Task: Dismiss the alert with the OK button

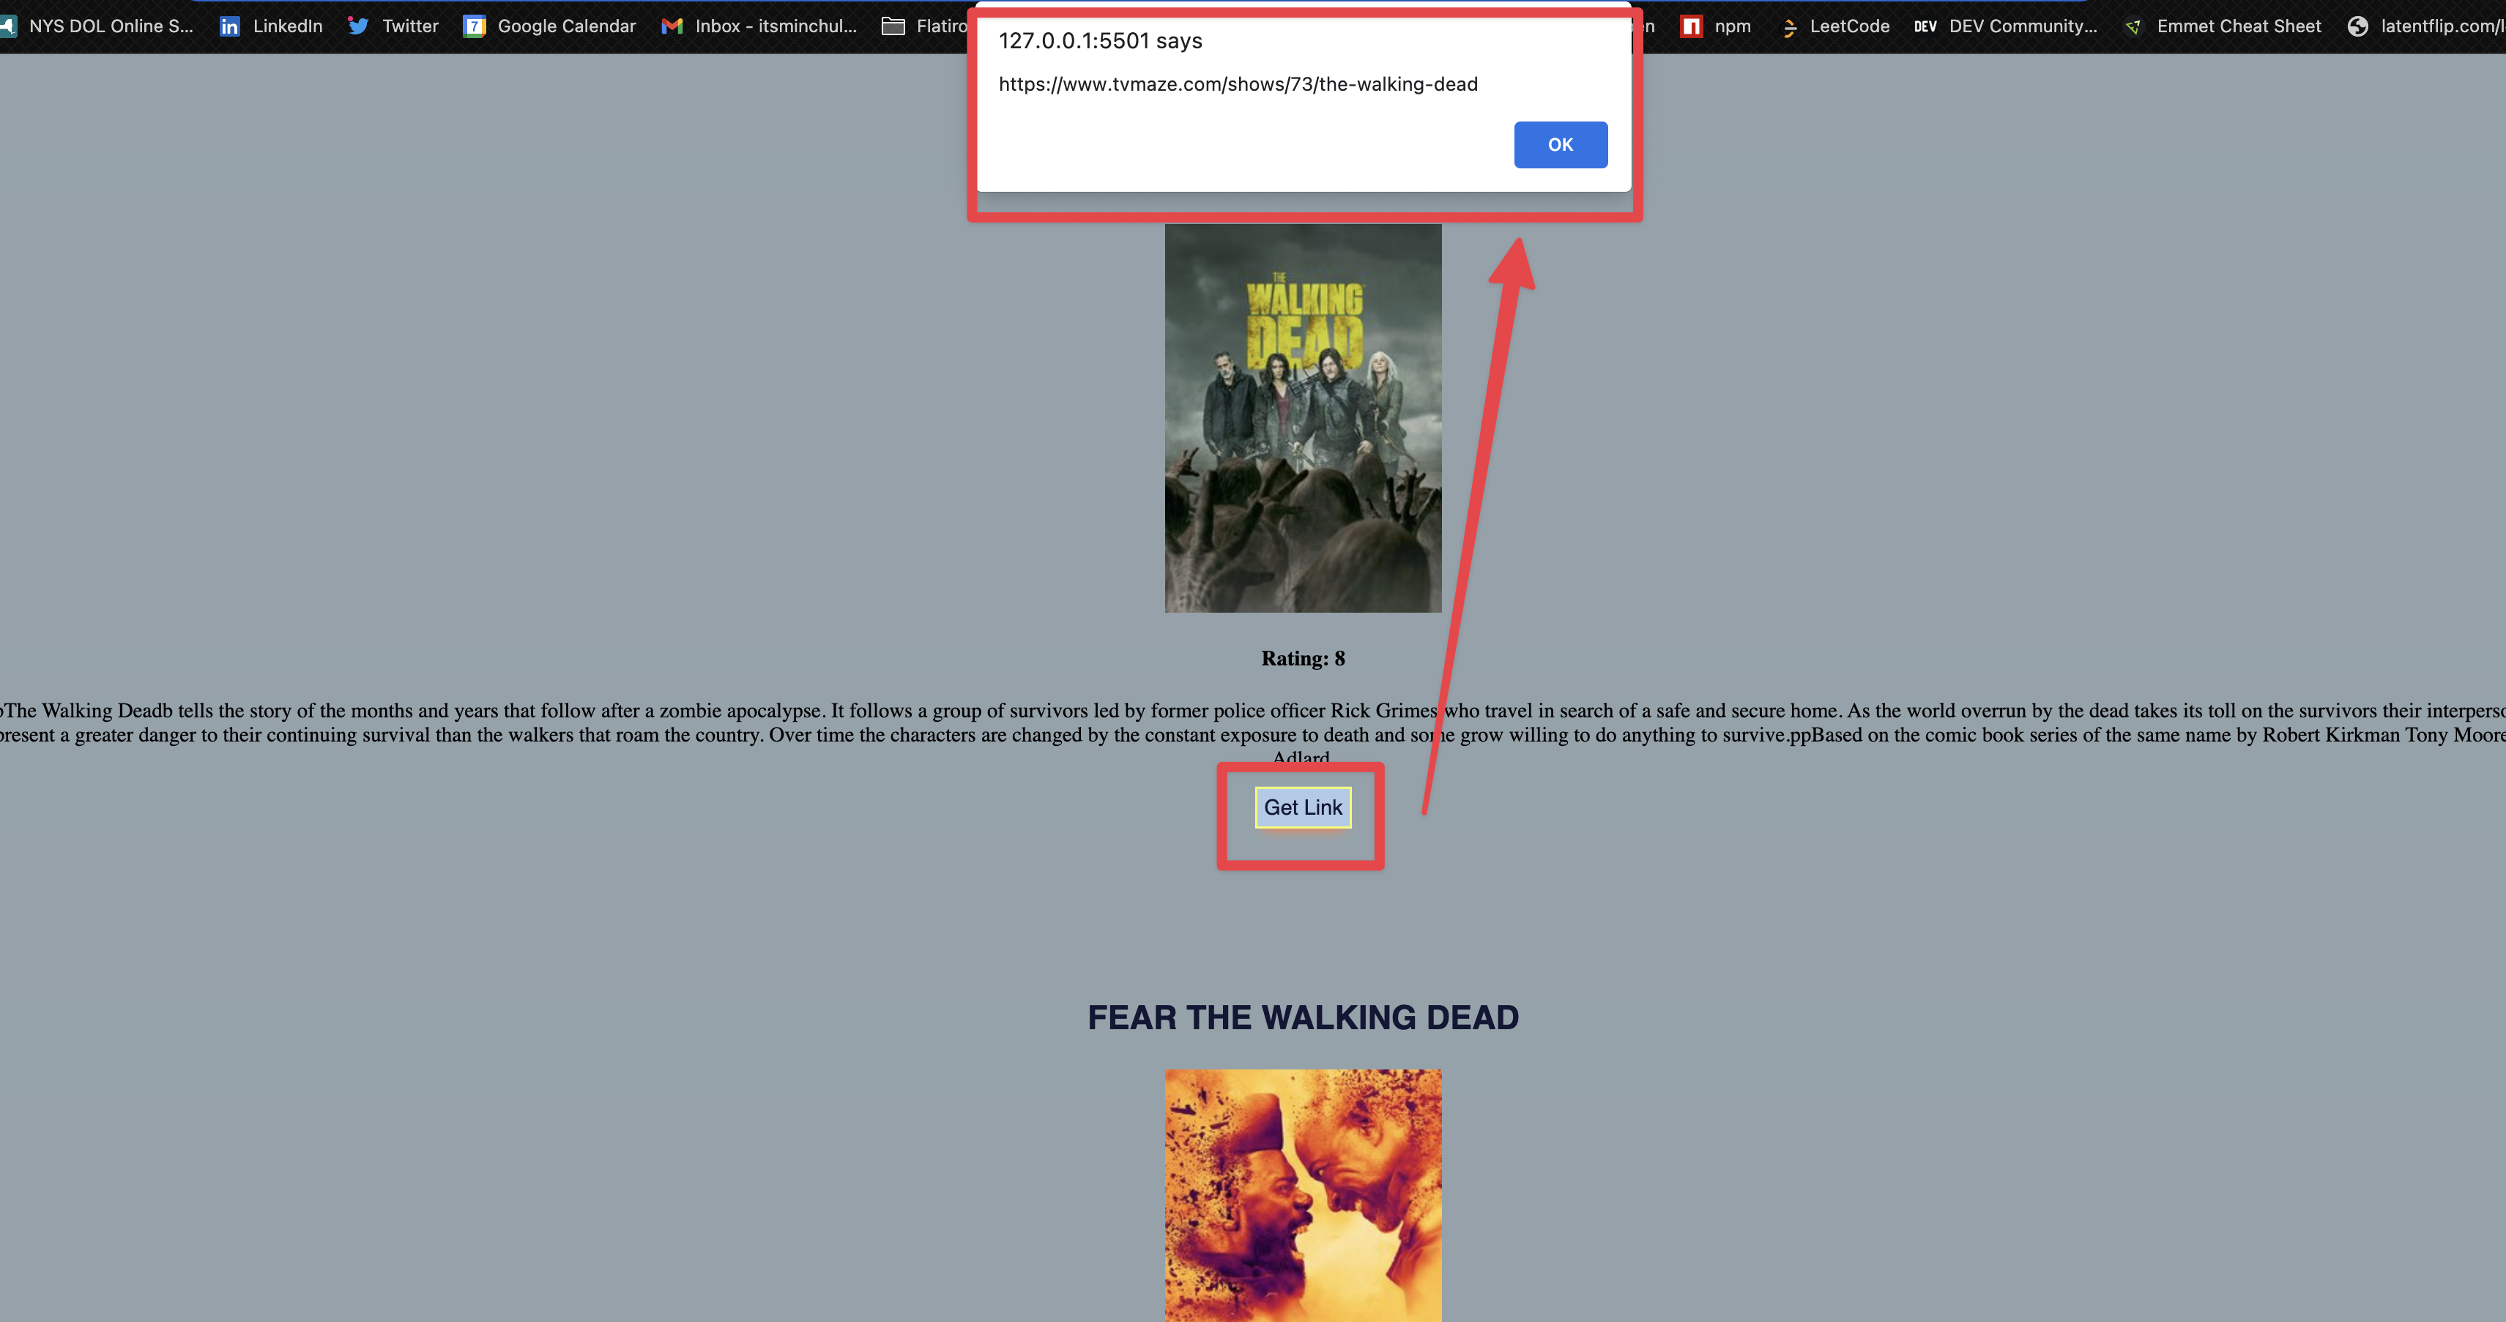Action: pos(1561,144)
